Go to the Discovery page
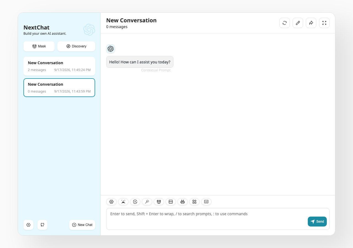 tap(76, 46)
